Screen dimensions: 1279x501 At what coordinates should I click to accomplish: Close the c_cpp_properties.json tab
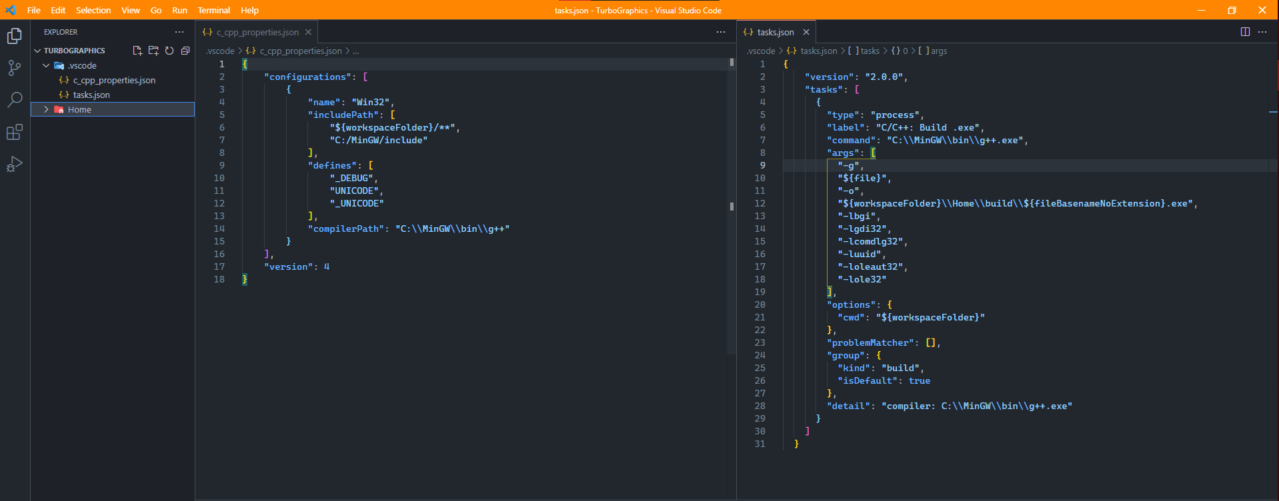click(x=308, y=32)
